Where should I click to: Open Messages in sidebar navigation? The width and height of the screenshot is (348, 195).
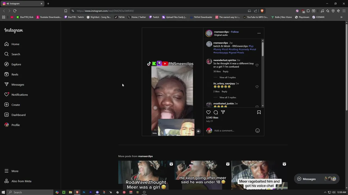click(14, 84)
